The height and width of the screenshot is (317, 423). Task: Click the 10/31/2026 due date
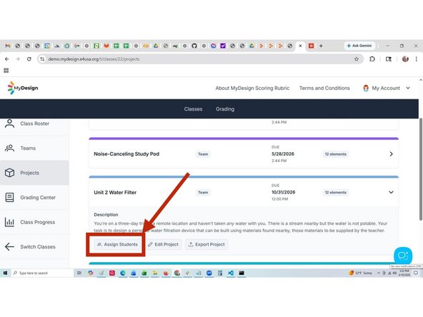tap(283, 192)
